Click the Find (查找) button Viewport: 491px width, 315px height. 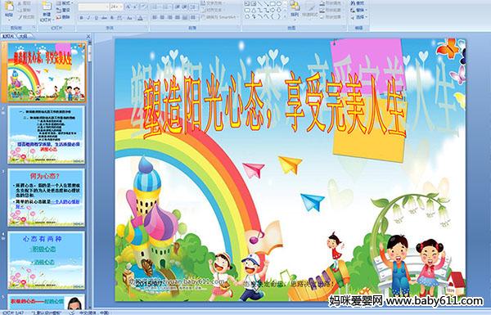click(358, 2)
